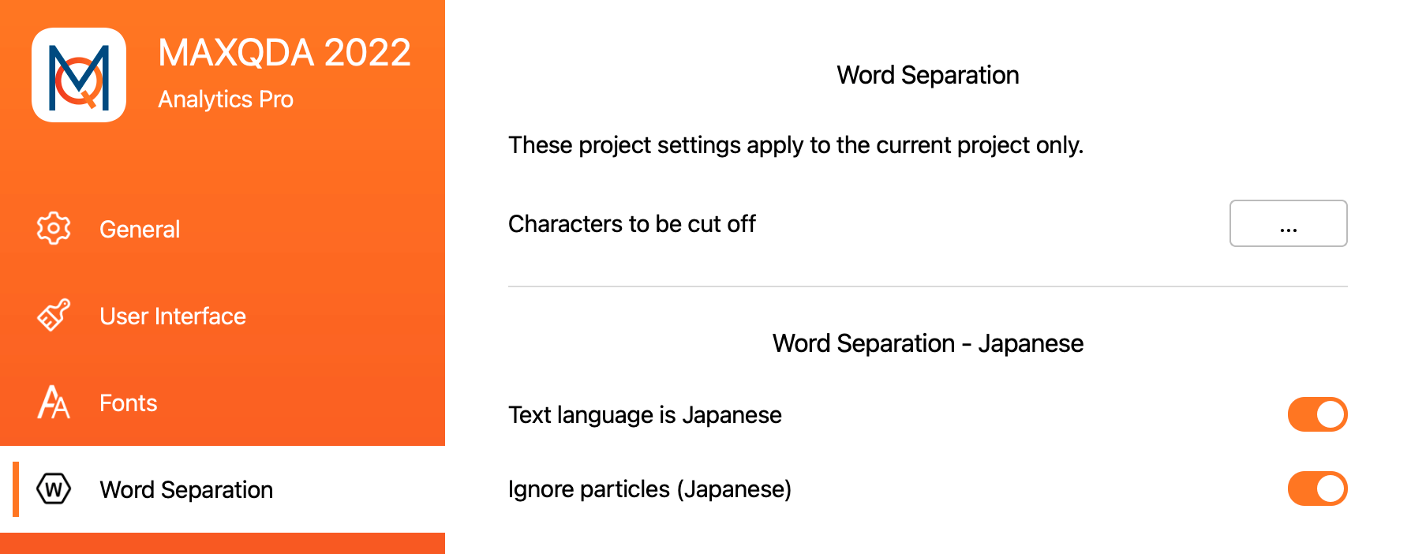Image resolution: width=1411 pixels, height=554 pixels.
Task: Click the Word Separation hexagon W icon
Action: point(54,489)
